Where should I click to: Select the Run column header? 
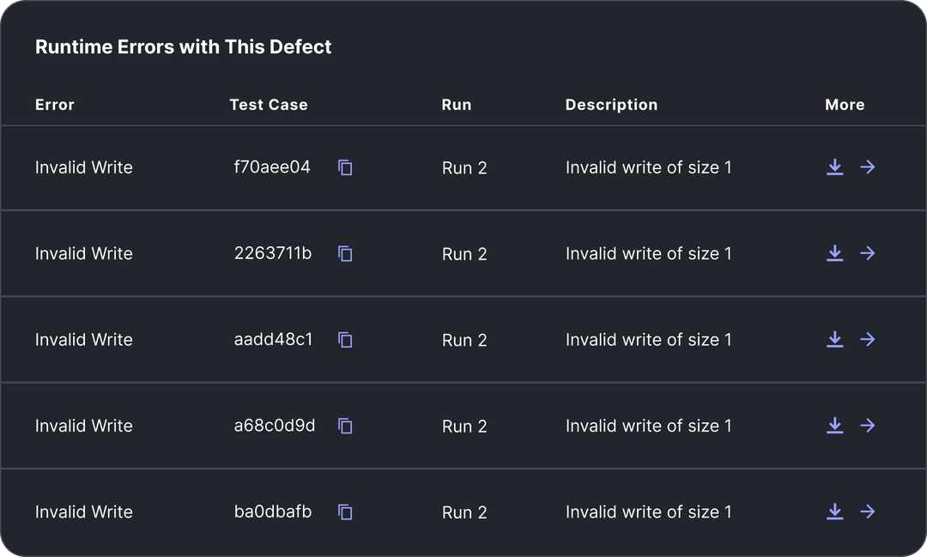(457, 105)
